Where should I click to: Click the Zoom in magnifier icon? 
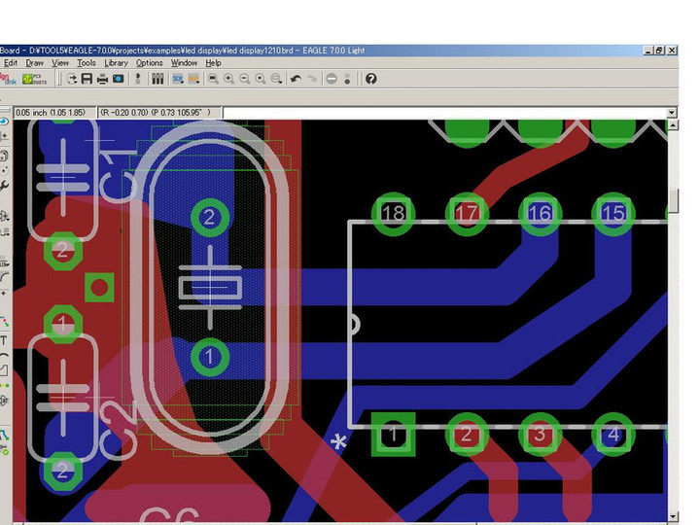tap(228, 79)
